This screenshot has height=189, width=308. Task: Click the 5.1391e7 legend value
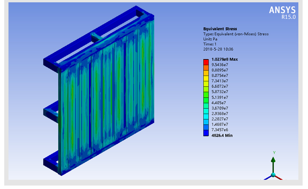(219, 97)
